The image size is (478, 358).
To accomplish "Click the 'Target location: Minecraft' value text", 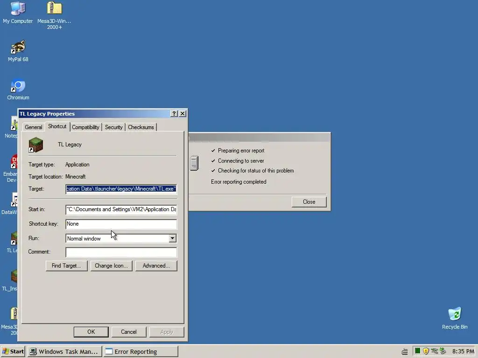I will [x=75, y=177].
